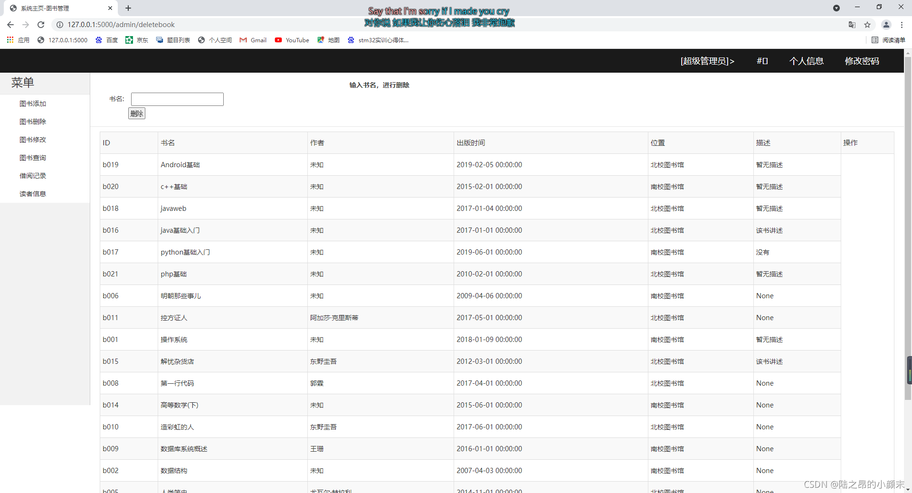Open 修改密码 in the top navigation

point(862,61)
